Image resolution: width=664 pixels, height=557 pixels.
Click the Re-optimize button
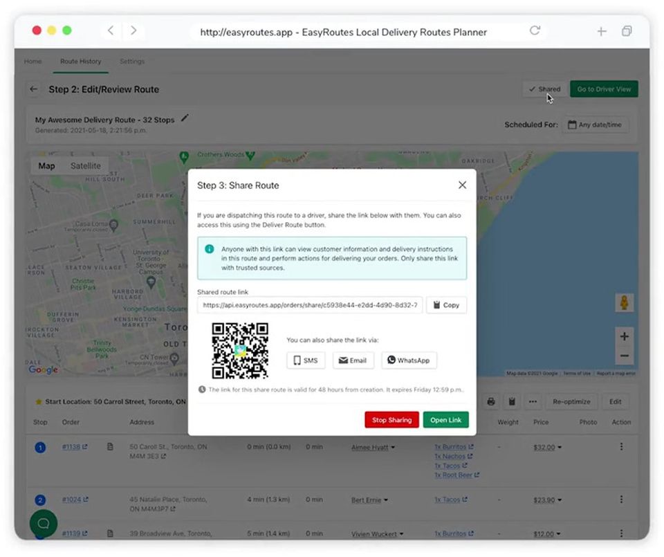pos(571,401)
